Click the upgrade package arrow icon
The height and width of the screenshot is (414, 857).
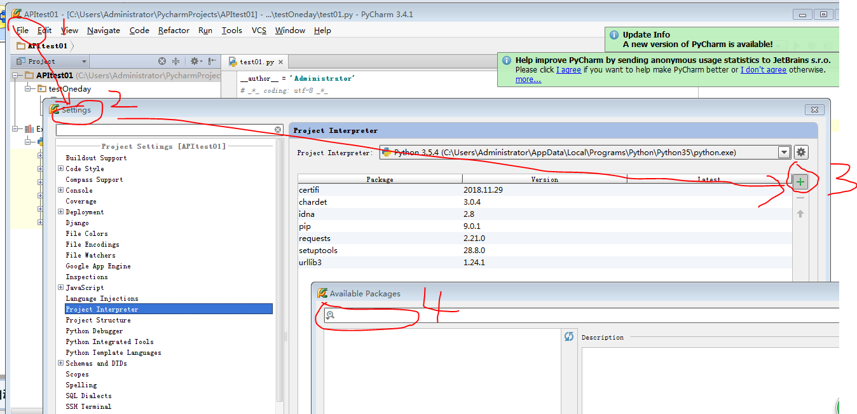click(x=800, y=214)
